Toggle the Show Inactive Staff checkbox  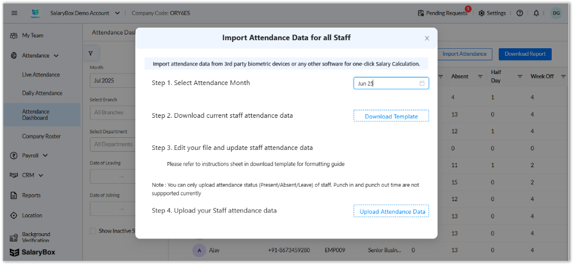(x=93, y=230)
